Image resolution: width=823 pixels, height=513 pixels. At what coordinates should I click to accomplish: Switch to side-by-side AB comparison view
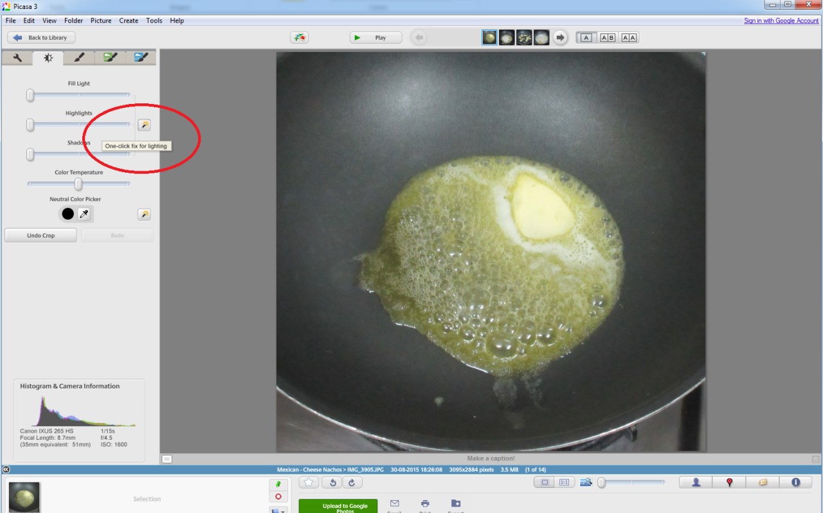[608, 38]
